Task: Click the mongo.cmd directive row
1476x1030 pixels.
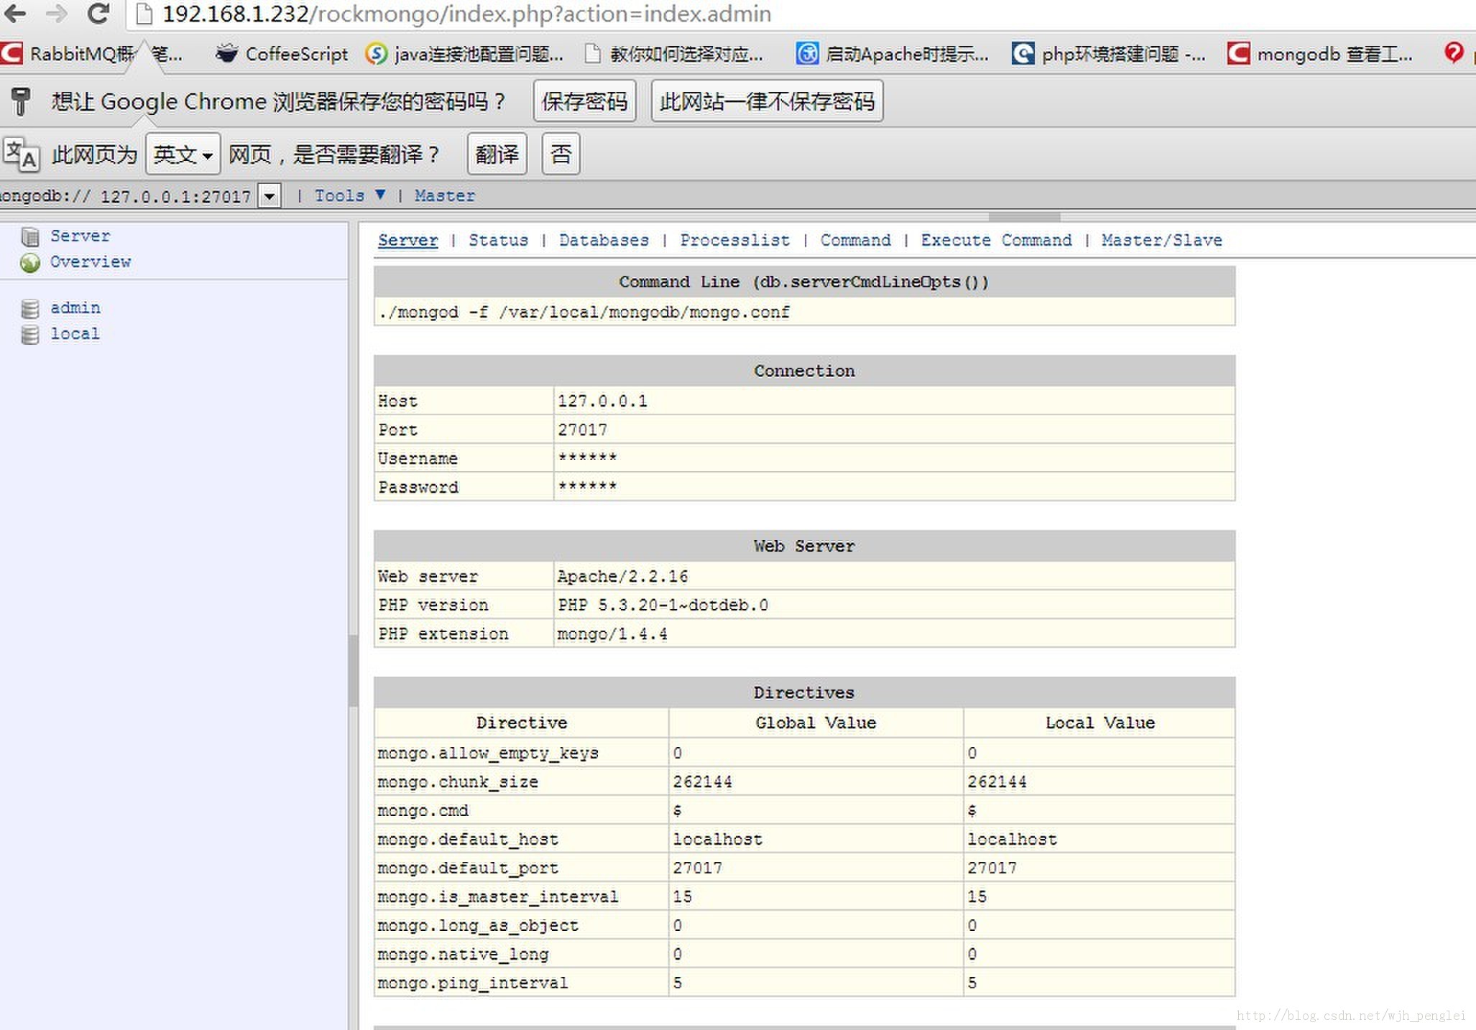Action: tap(804, 810)
